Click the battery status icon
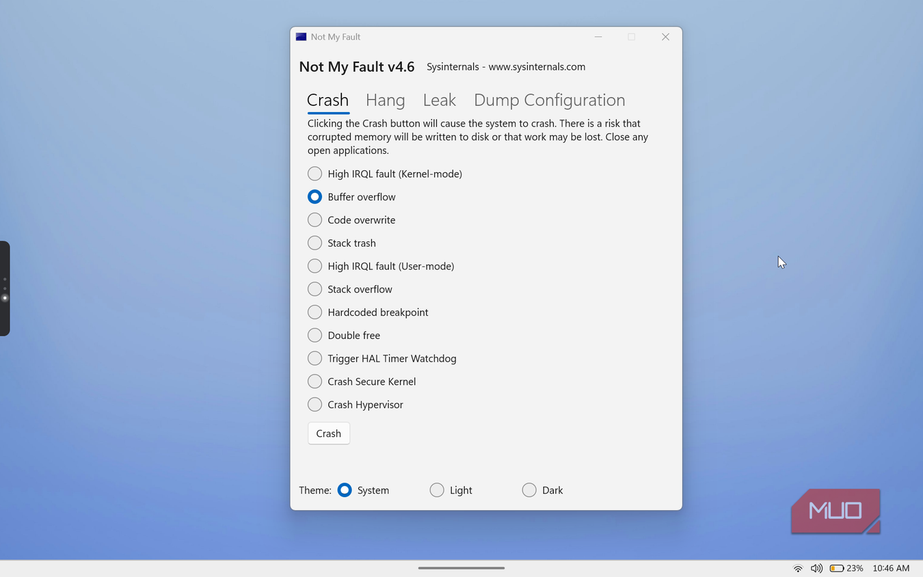This screenshot has height=577, width=923. pyautogui.click(x=837, y=568)
